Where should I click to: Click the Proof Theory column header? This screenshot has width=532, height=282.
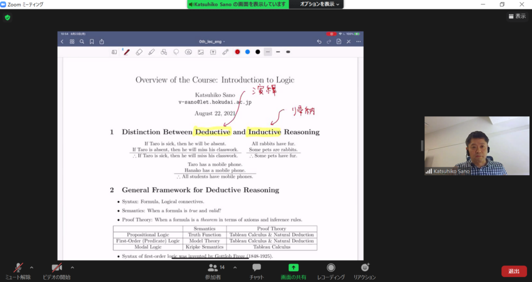pos(272,229)
